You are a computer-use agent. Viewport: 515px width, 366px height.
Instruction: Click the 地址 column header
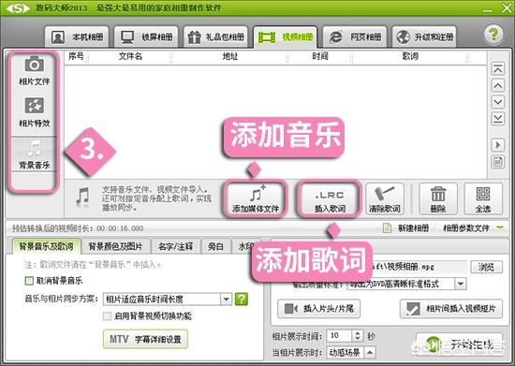pyautogui.click(x=230, y=57)
